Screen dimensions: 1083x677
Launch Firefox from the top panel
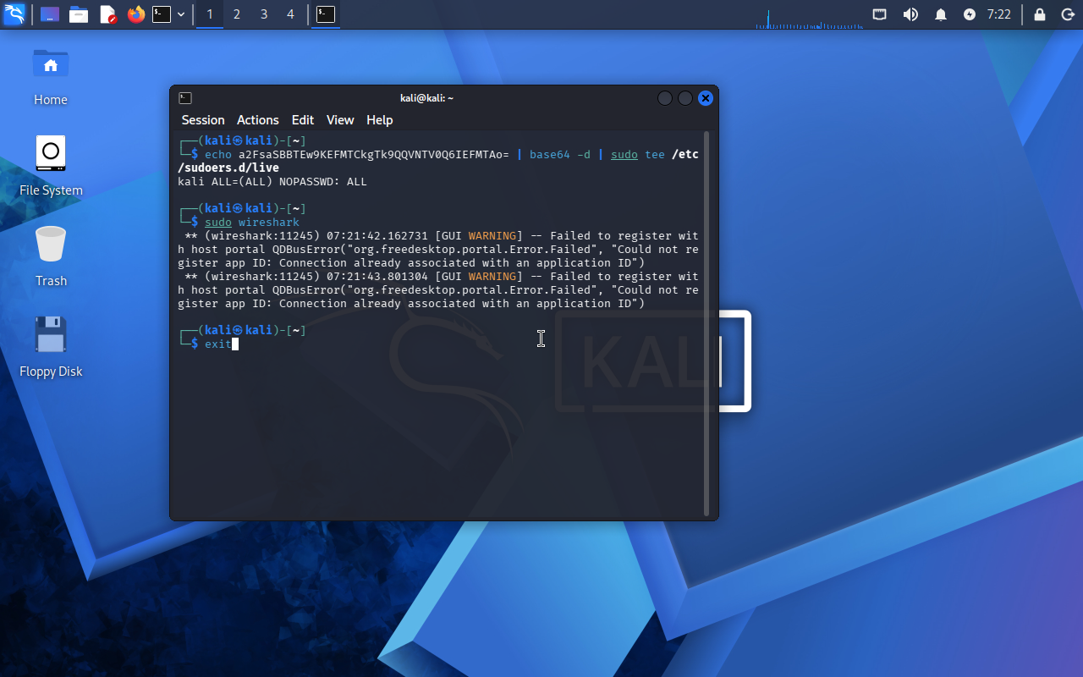[135, 14]
